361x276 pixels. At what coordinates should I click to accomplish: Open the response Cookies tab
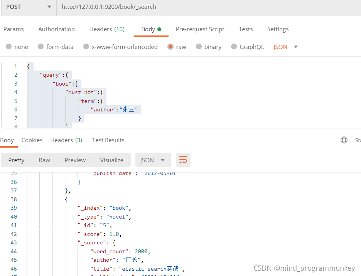(32, 140)
